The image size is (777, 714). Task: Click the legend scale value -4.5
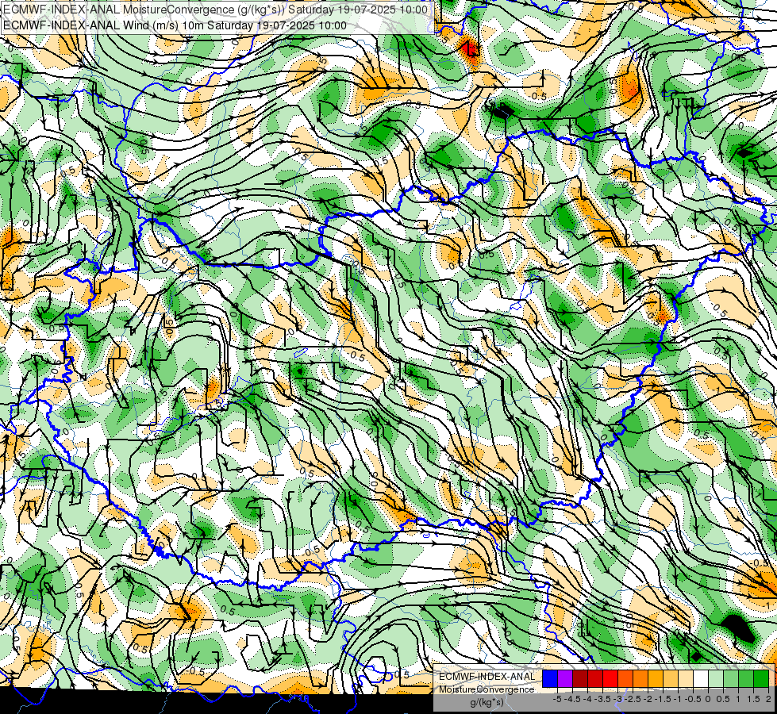573,699
